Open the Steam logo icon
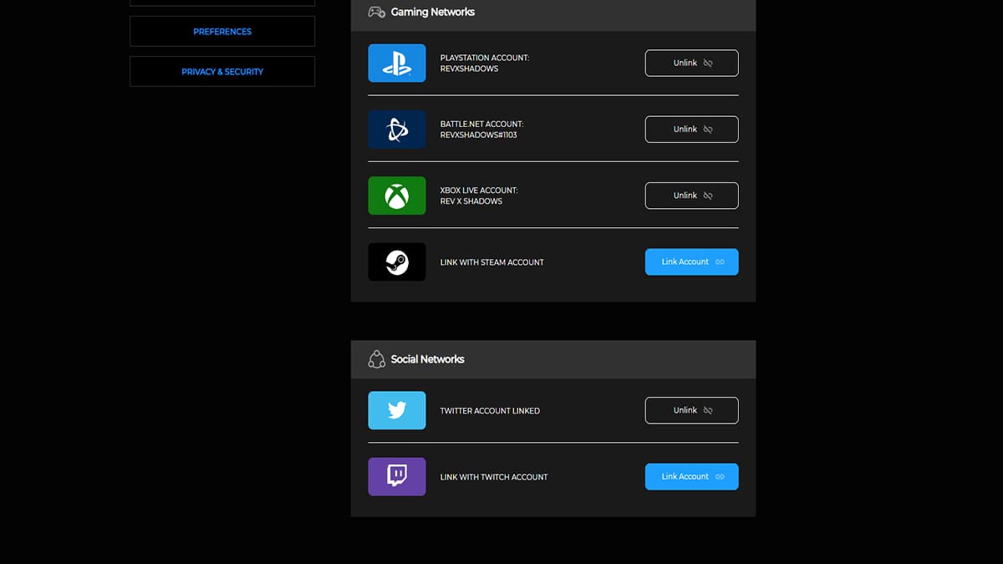1003x564 pixels. pyautogui.click(x=396, y=262)
